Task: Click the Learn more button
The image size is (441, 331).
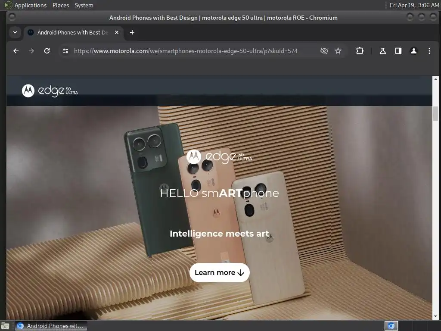Action: point(219,272)
